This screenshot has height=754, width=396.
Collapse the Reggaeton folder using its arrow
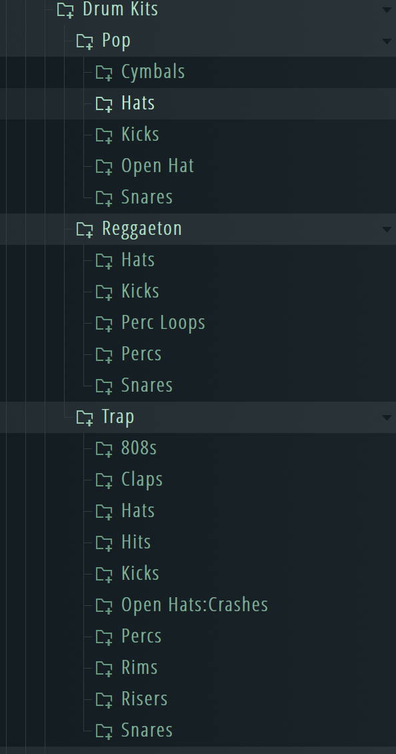[387, 230]
